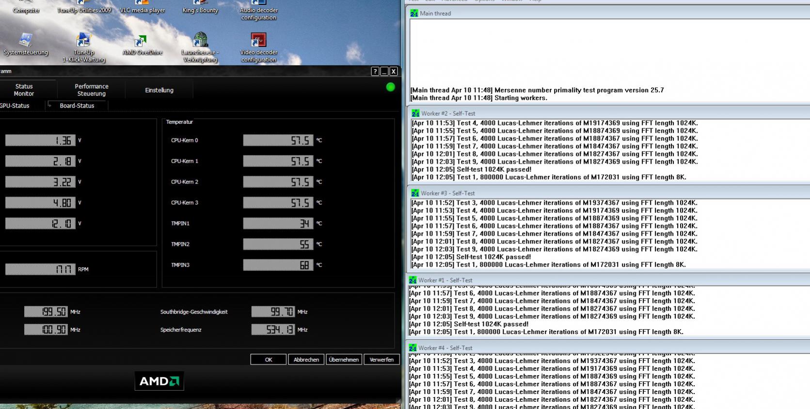Click Worker #2 Self-Test title bar
The image size is (810, 409).
(x=609, y=113)
